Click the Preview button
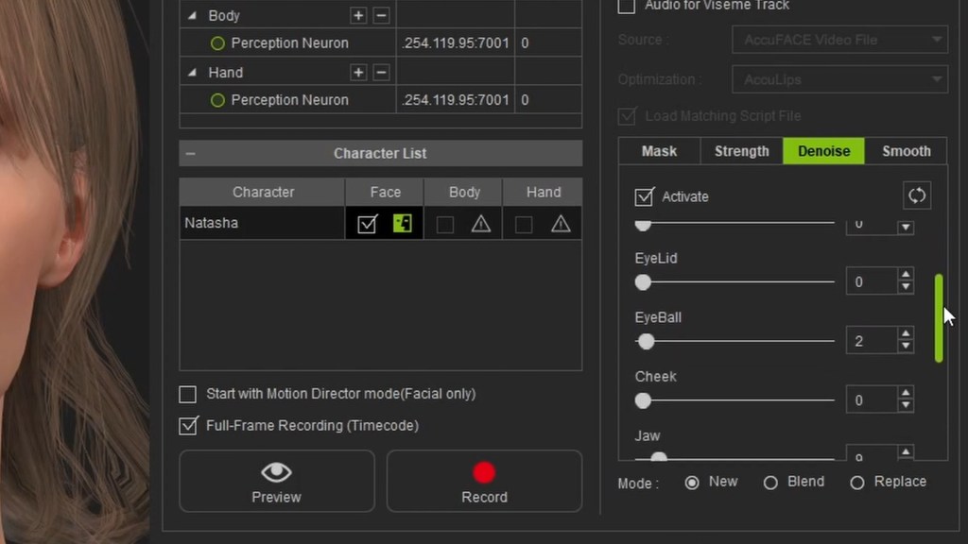This screenshot has width=968, height=544. 277,481
